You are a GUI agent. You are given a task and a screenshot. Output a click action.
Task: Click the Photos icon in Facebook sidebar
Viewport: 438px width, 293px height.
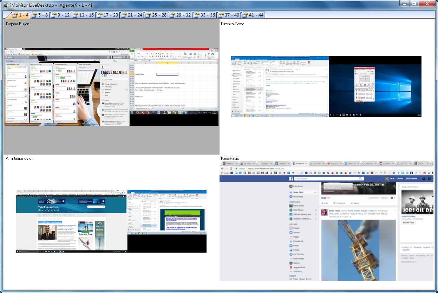[291, 250]
